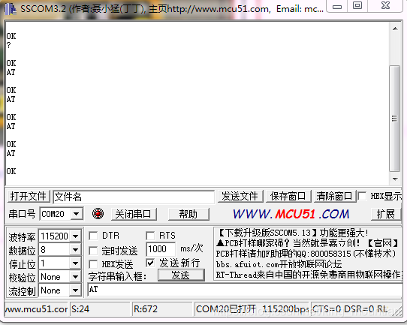Click the 打开文件 open file button
Image resolution: width=407 pixels, height=325 pixels.
coord(29,196)
